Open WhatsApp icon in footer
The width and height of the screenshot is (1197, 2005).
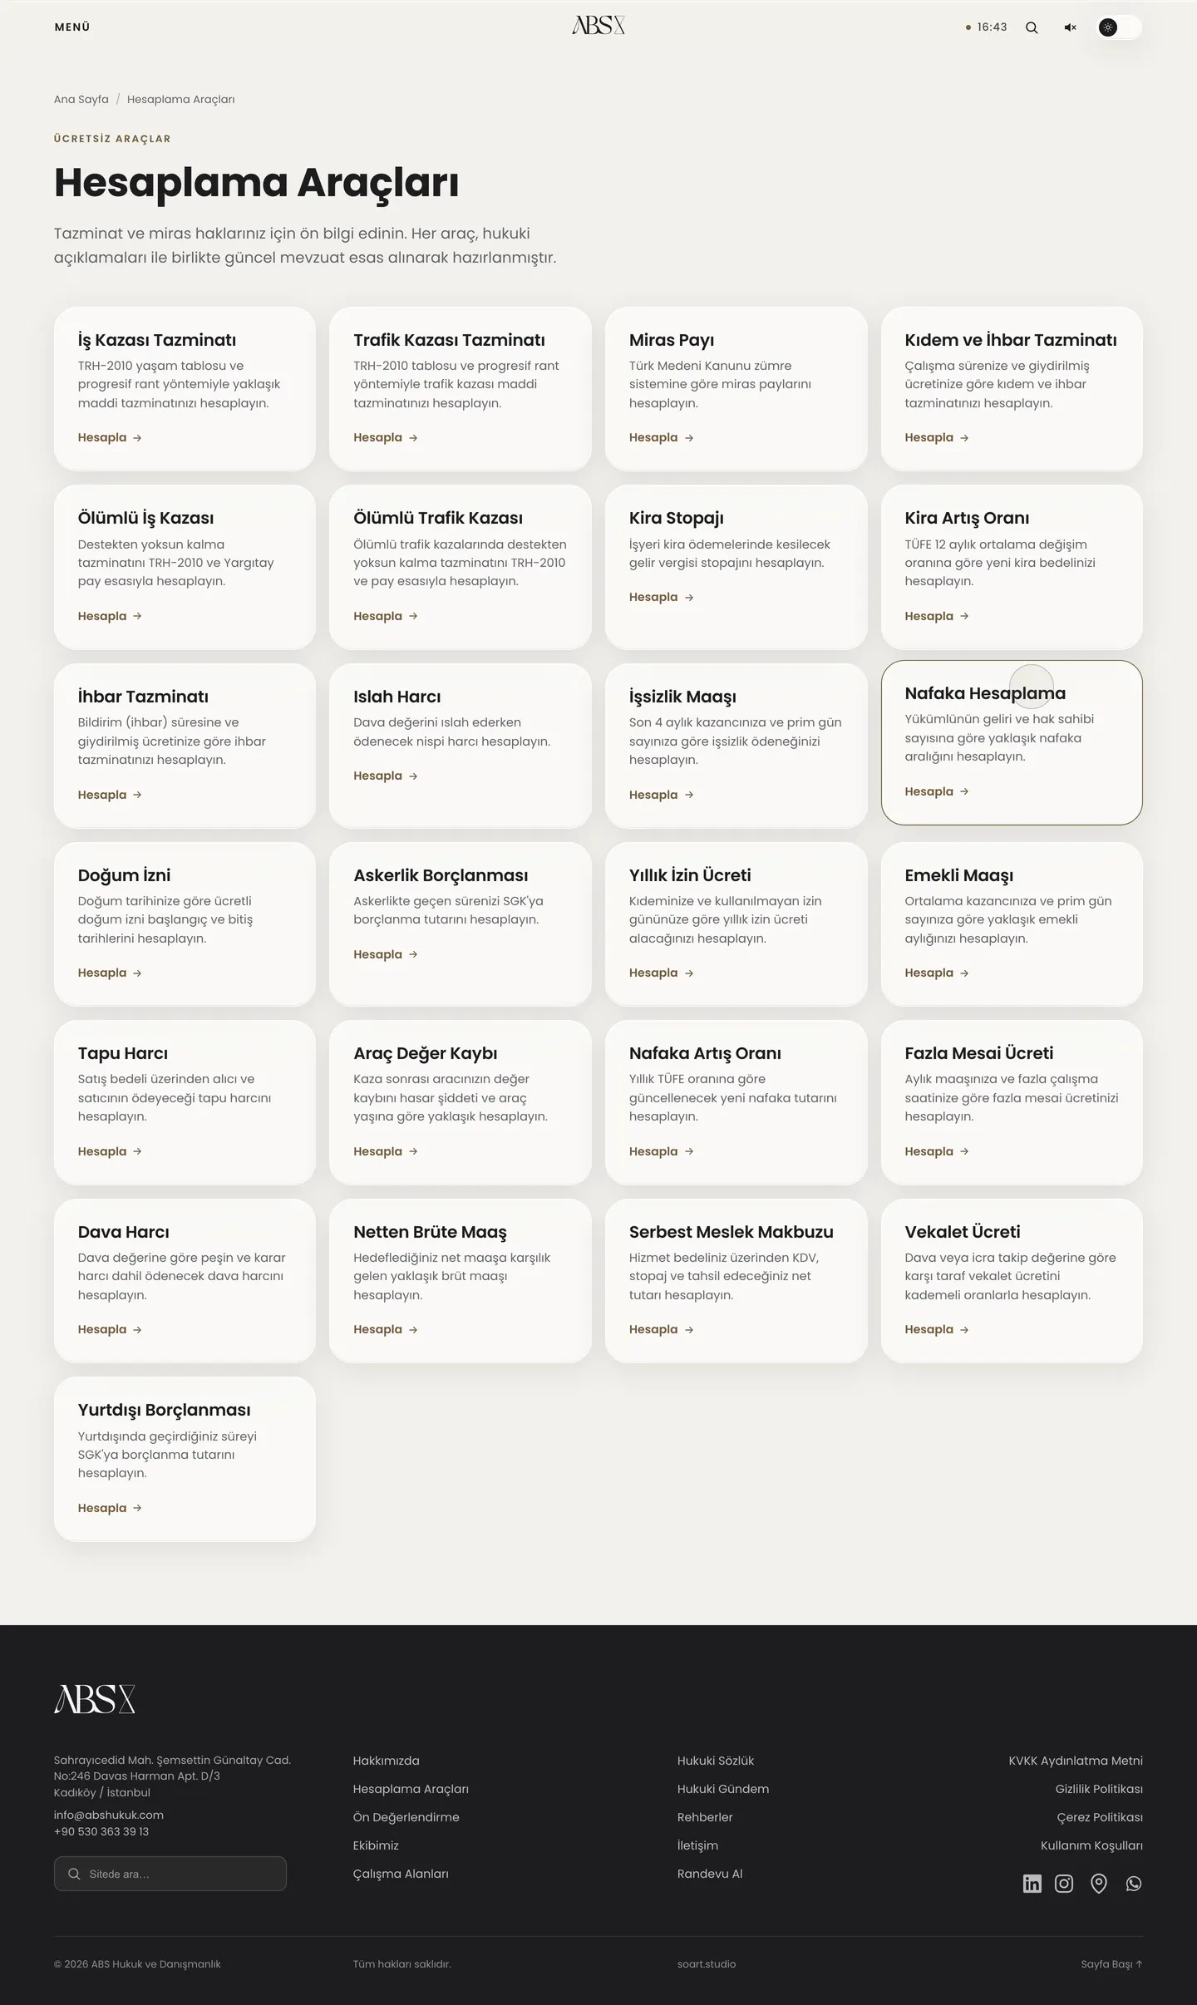1134,1884
